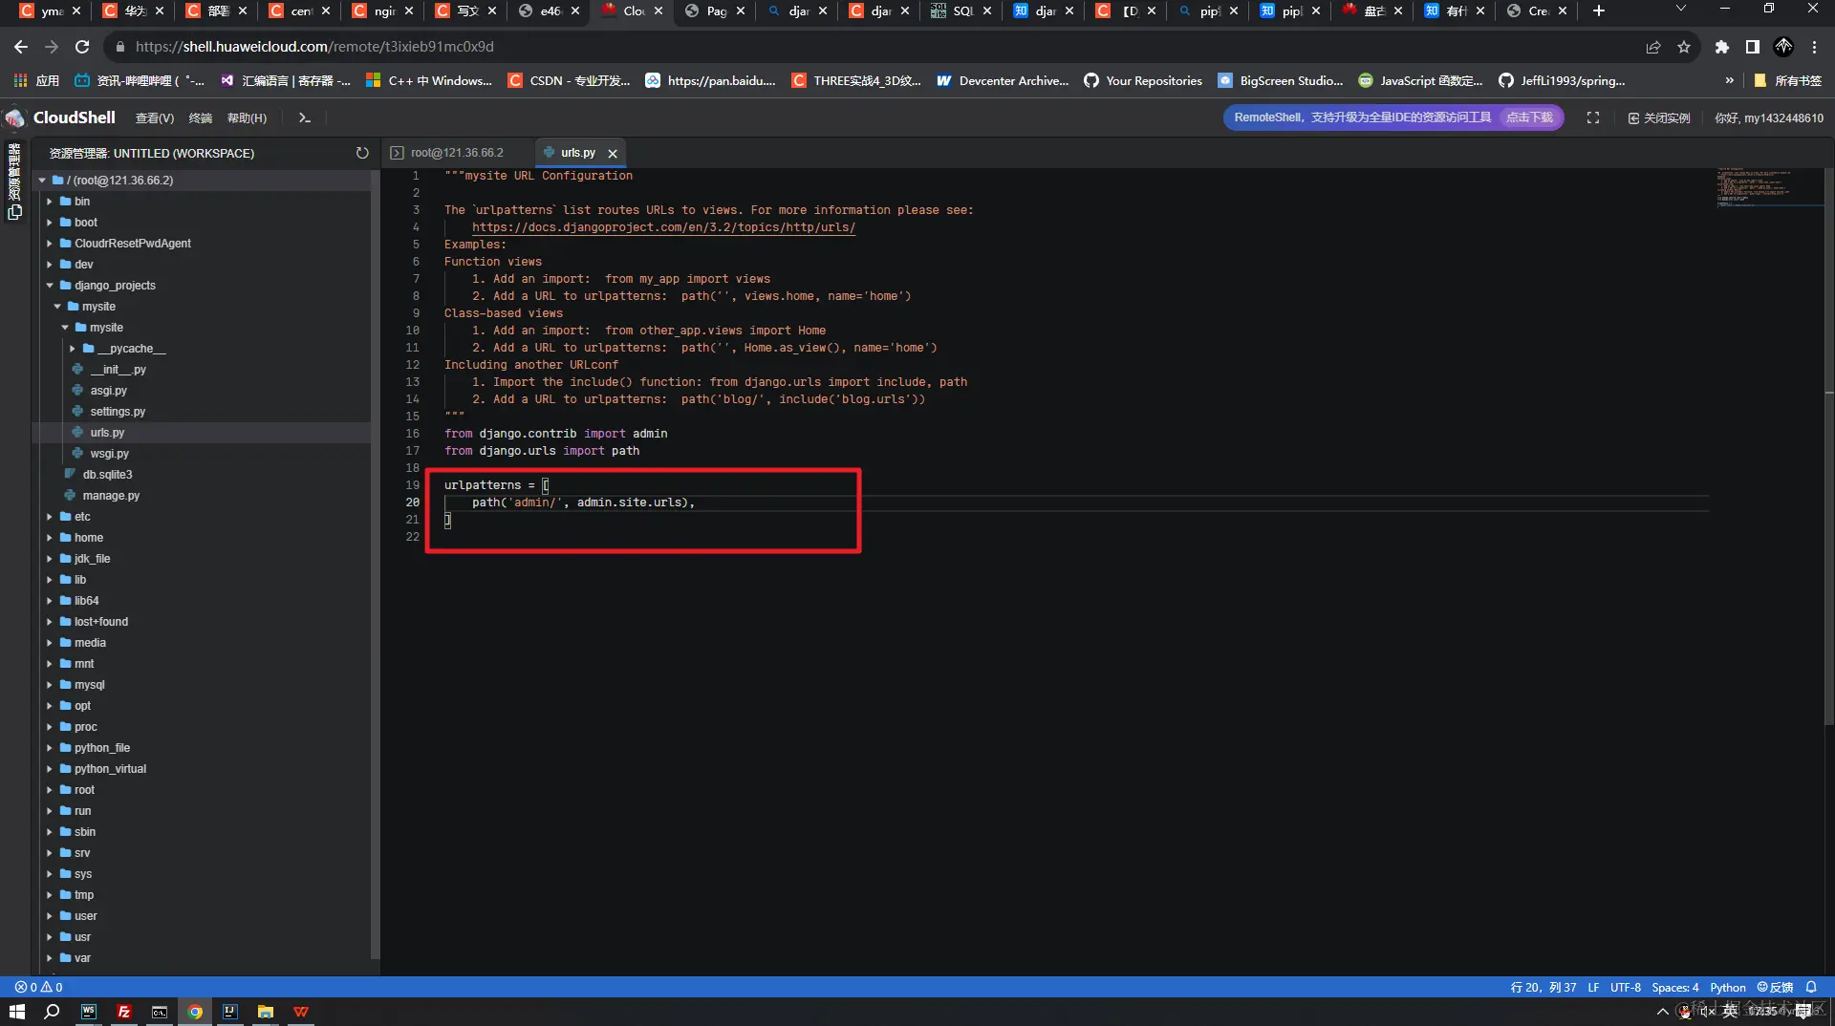Expand the etc folder
The height and width of the screenshot is (1026, 1835).
(x=50, y=517)
